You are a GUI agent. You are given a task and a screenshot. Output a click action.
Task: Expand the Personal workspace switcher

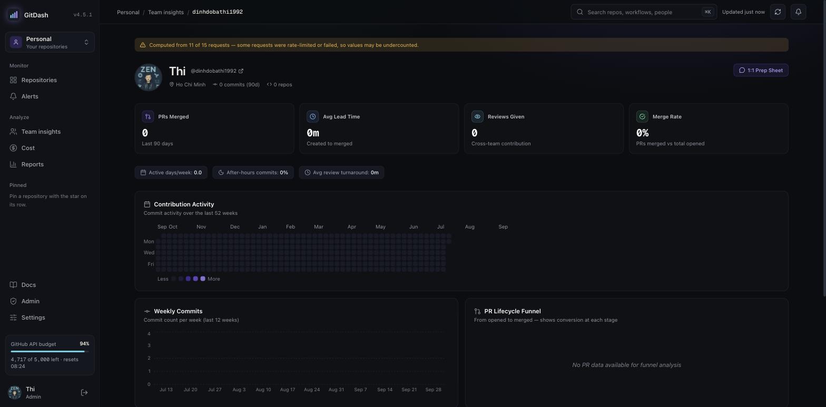coord(50,42)
